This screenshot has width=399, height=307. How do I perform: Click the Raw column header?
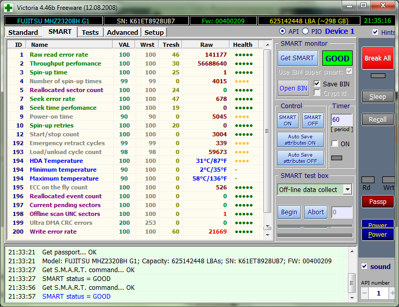pos(206,45)
